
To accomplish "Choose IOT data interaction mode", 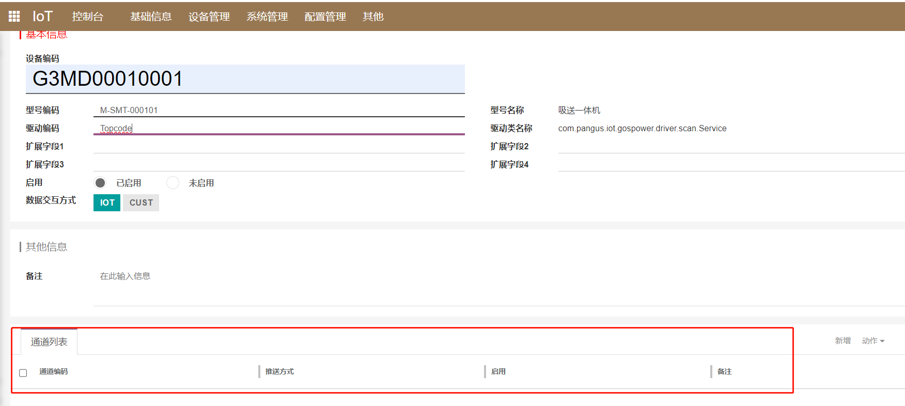I will pyautogui.click(x=107, y=202).
